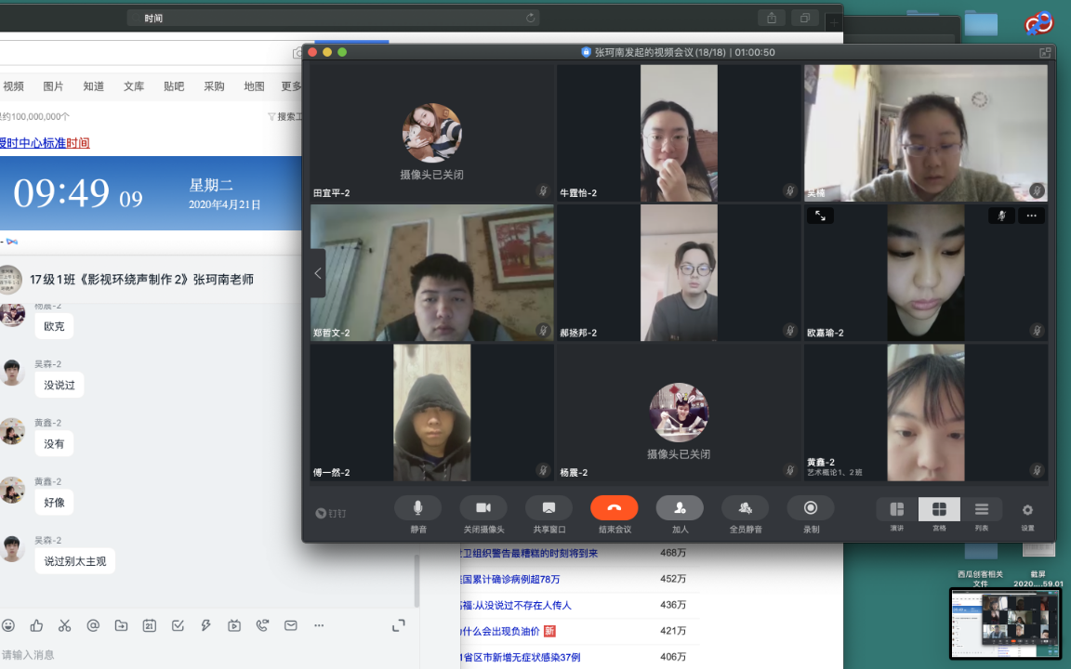Open the screenshot thumbnail preview in corner
This screenshot has width=1071, height=669.
tap(1005, 623)
